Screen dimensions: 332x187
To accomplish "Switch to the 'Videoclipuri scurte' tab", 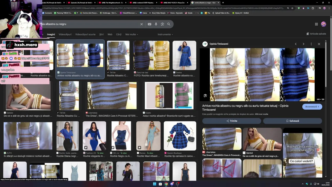I will click(85, 34).
